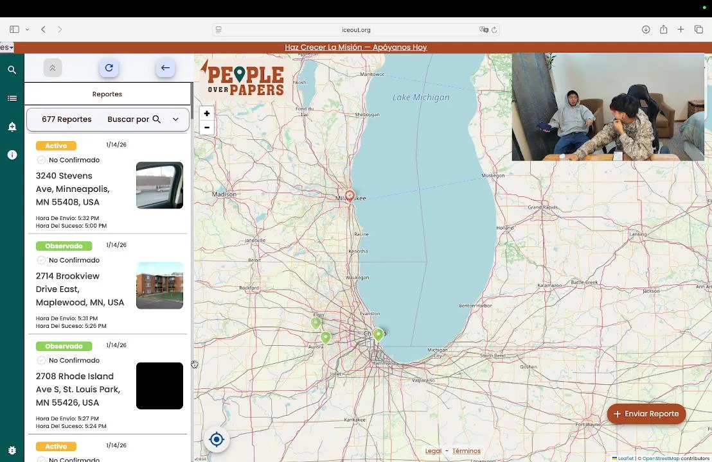Click the Enviar Reporte button
Screen dimensions: 712x462
646,414
